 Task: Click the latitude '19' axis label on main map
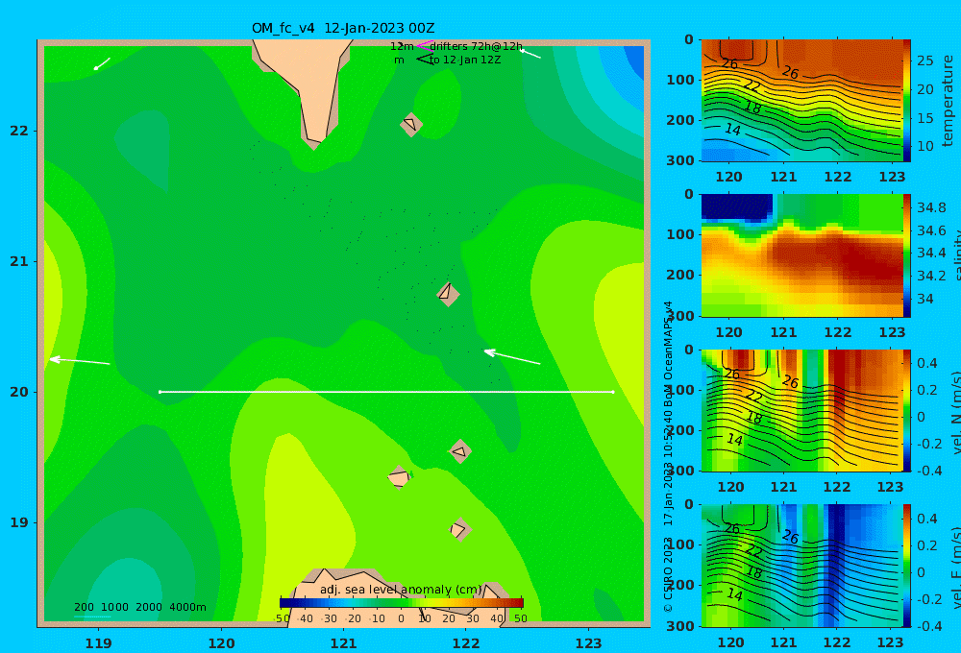pos(19,522)
